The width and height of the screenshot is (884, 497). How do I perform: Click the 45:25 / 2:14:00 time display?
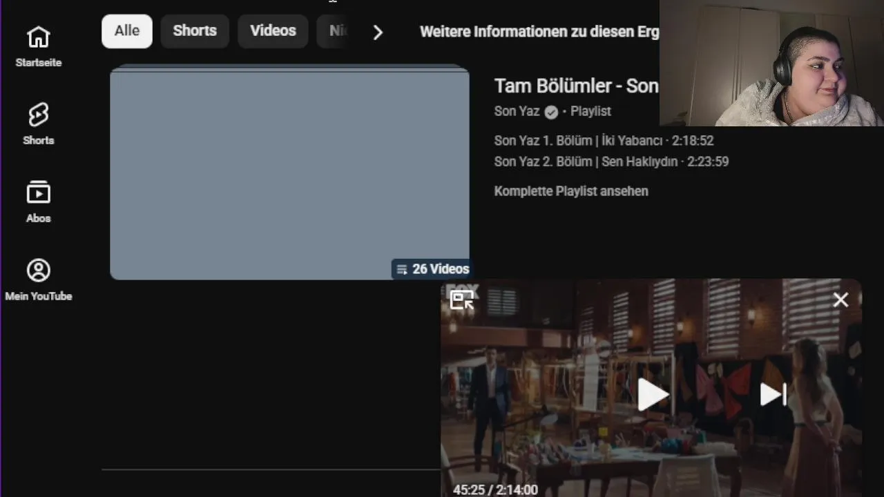(495, 489)
